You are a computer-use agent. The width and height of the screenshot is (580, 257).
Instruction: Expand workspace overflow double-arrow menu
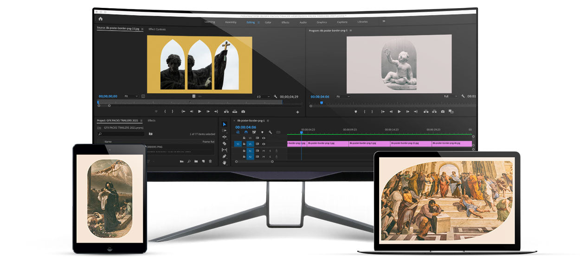(x=384, y=21)
